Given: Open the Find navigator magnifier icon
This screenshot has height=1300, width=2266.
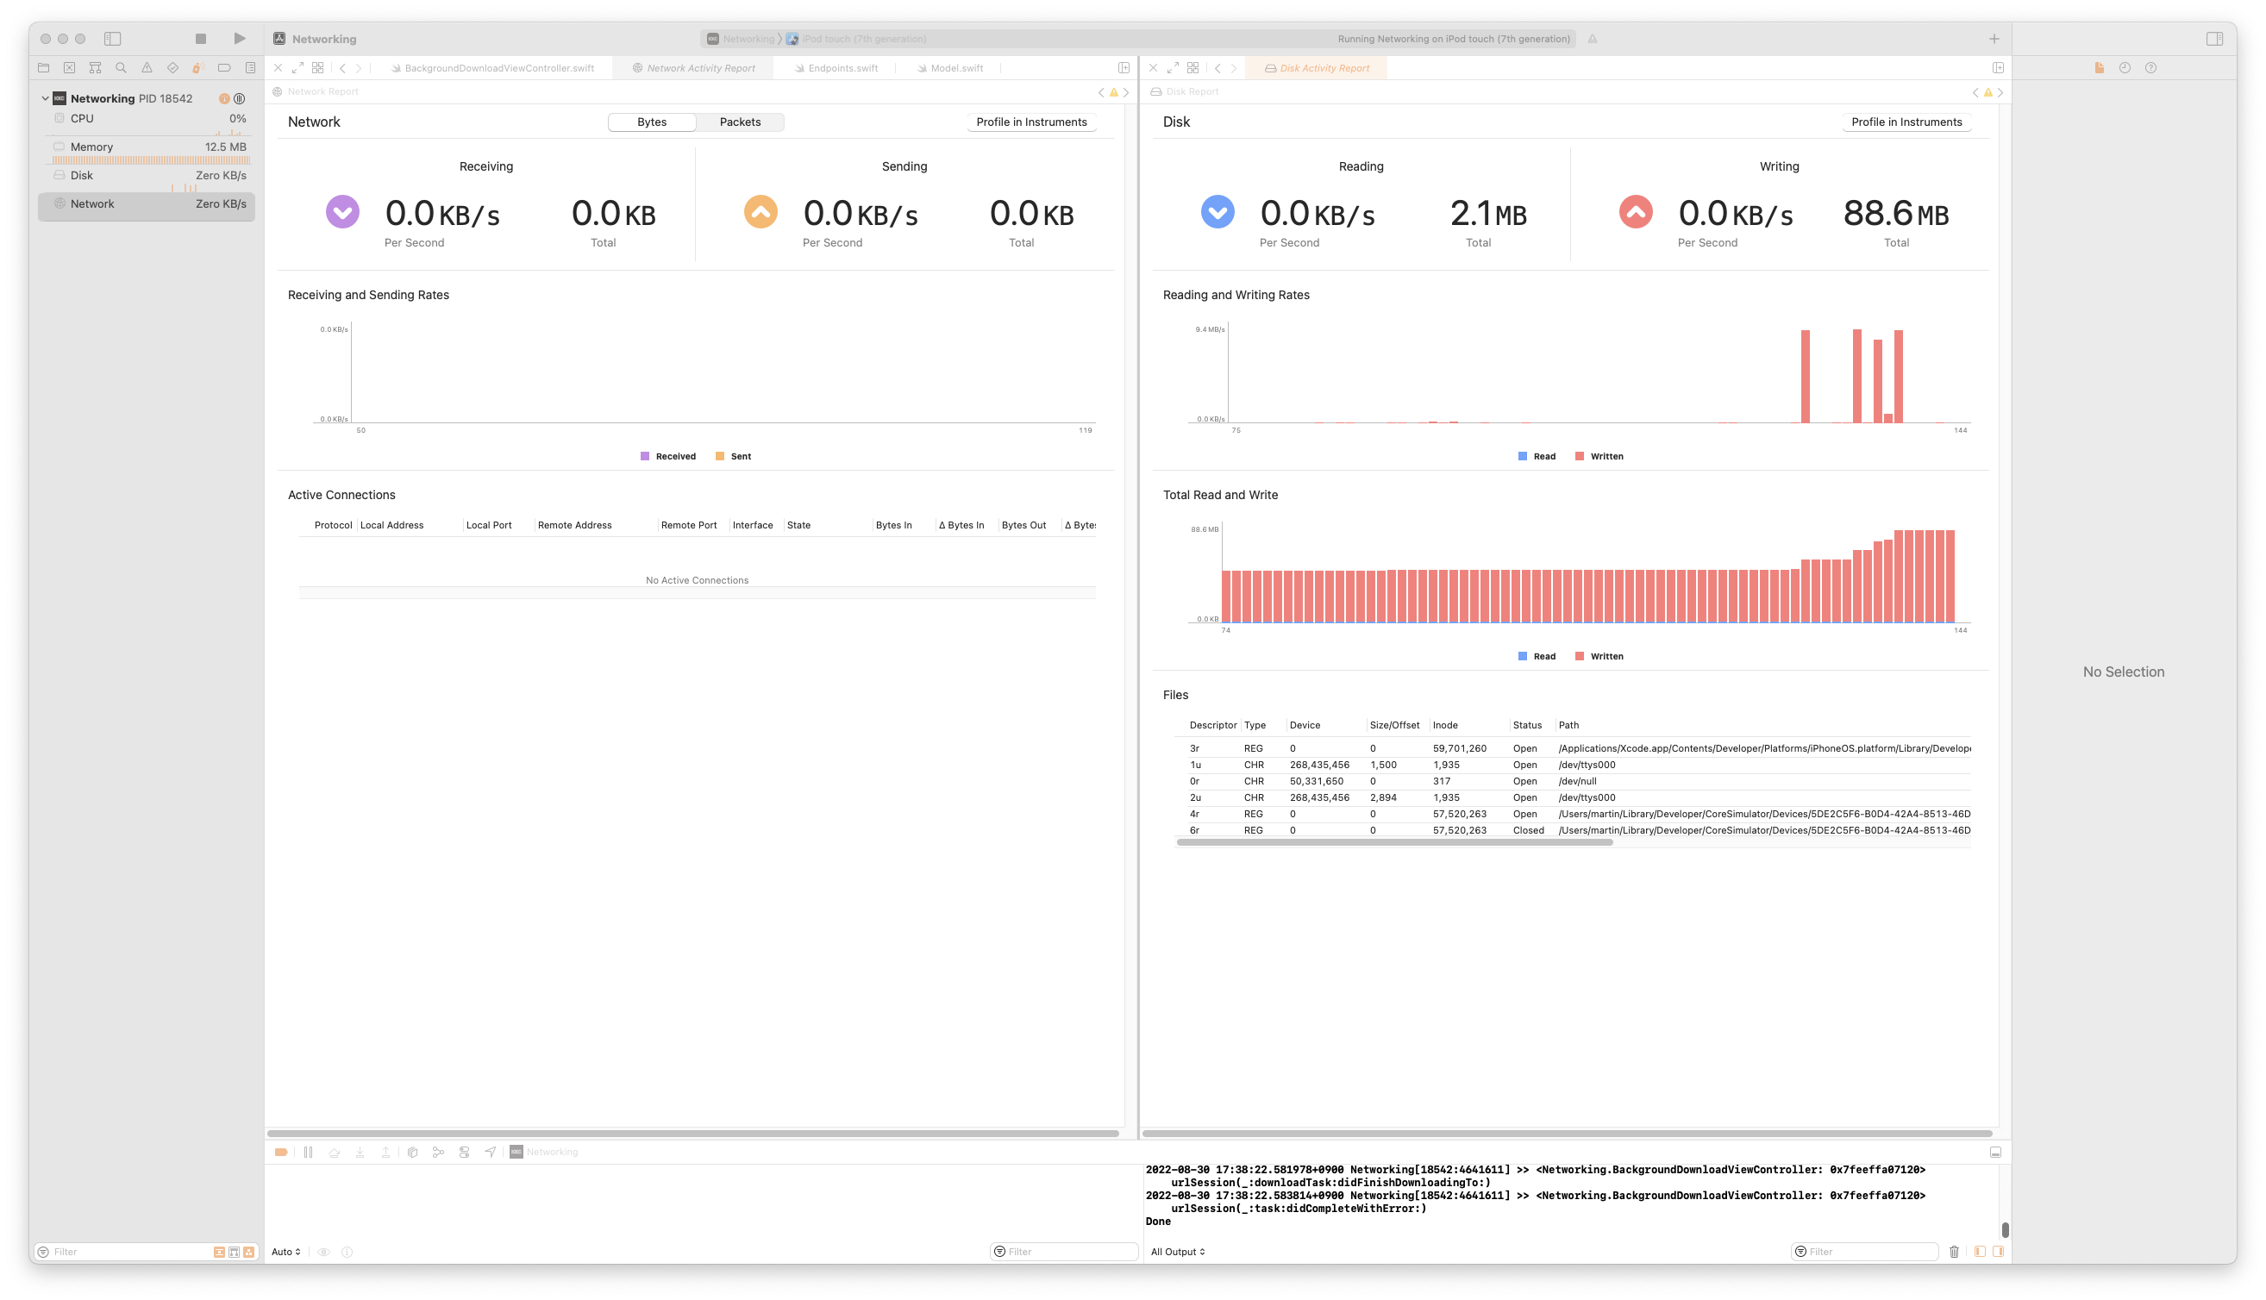Looking at the screenshot, I should (x=122, y=68).
